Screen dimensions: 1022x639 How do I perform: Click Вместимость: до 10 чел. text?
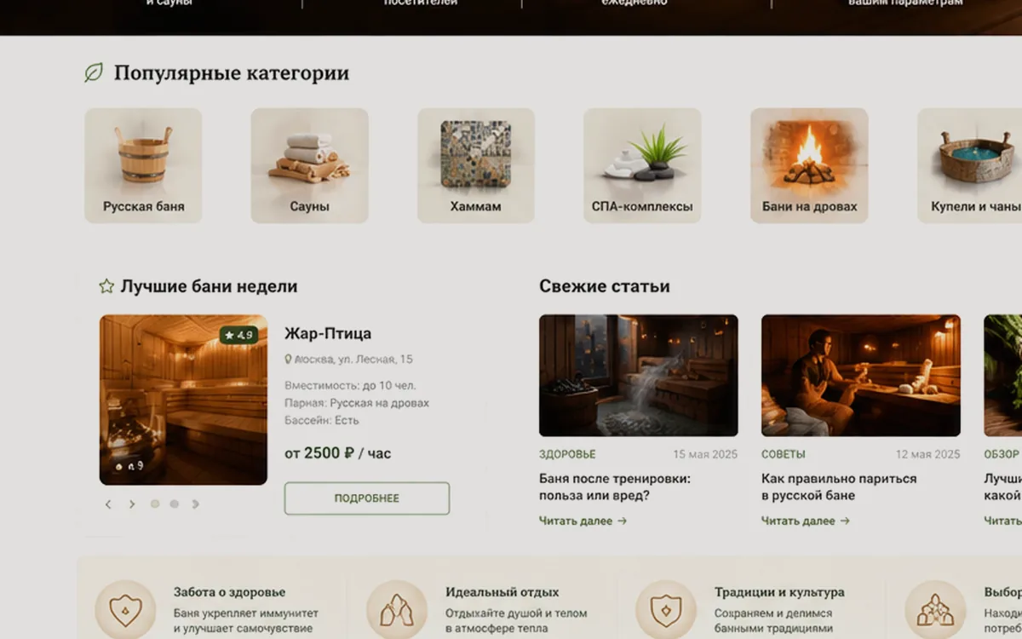click(350, 385)
